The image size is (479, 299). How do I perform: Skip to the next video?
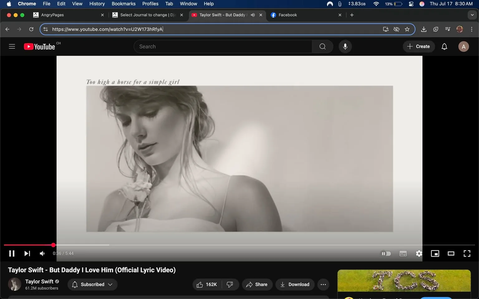point(27,253)
